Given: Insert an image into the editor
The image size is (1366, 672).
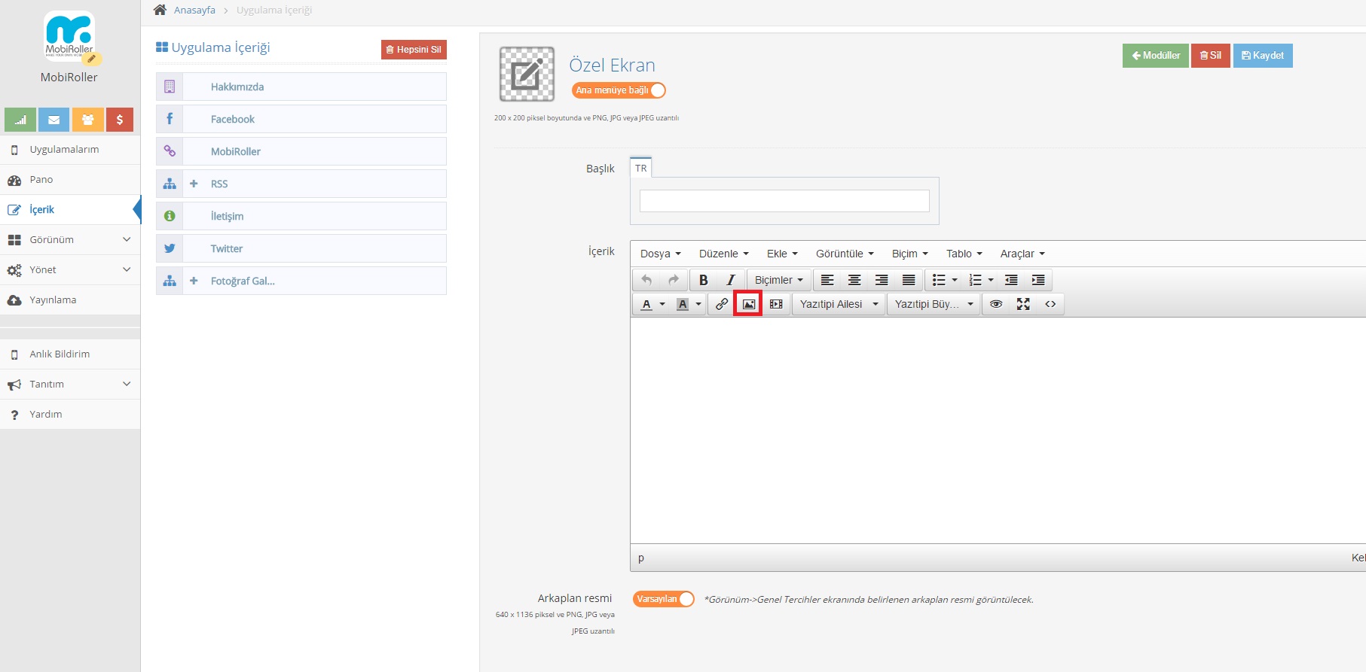Looking at the screenshot, I should pos(749,304).
